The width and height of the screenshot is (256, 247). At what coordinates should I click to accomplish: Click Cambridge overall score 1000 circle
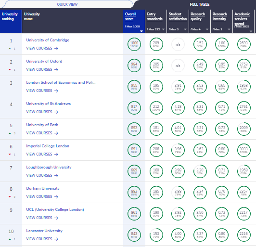coord(134,44)
